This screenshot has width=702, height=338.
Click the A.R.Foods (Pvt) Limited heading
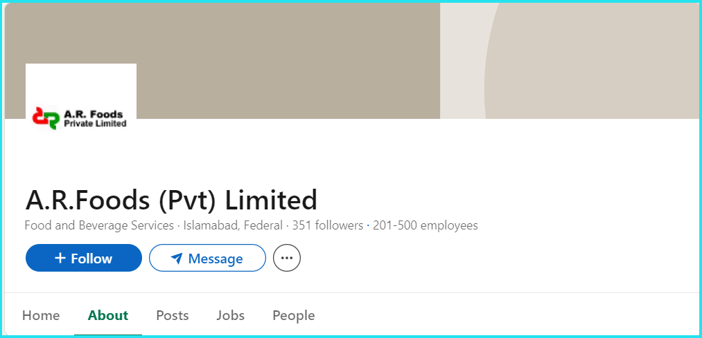171,200
